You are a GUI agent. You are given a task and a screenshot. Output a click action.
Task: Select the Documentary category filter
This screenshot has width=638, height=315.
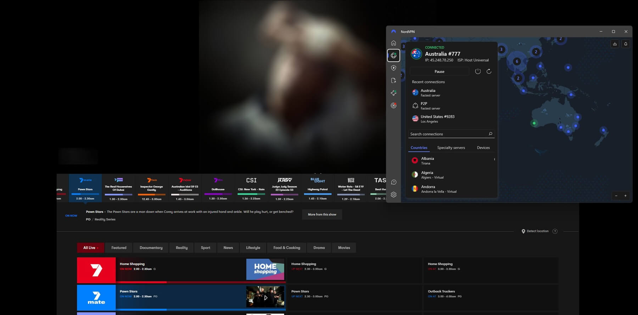[x=151, y=248]
